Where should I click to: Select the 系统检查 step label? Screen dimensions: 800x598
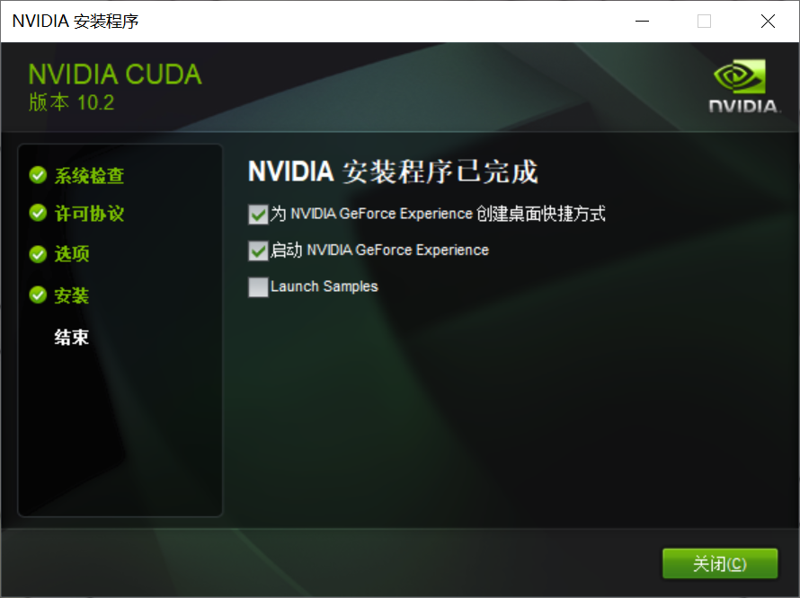tap(89, 175)
